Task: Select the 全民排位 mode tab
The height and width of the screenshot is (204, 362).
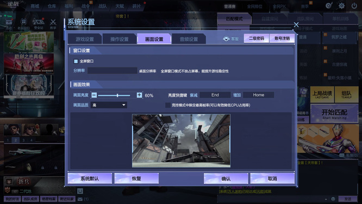Action: pyautogui.click(x=254, y=7)
